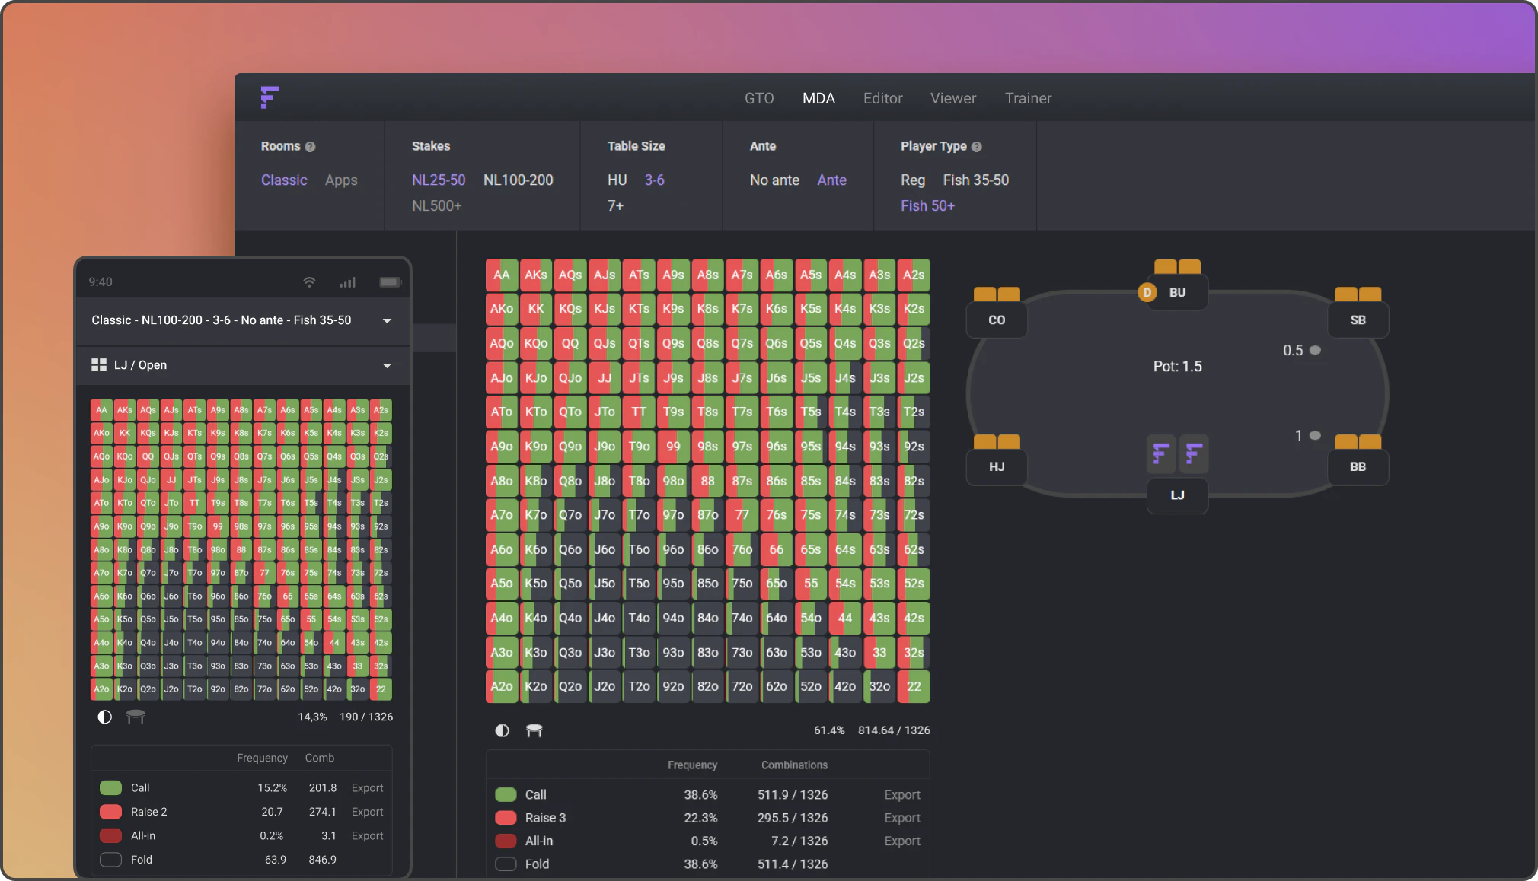Click the BU seat cards
The image size is (1538, 881).
1177,266
